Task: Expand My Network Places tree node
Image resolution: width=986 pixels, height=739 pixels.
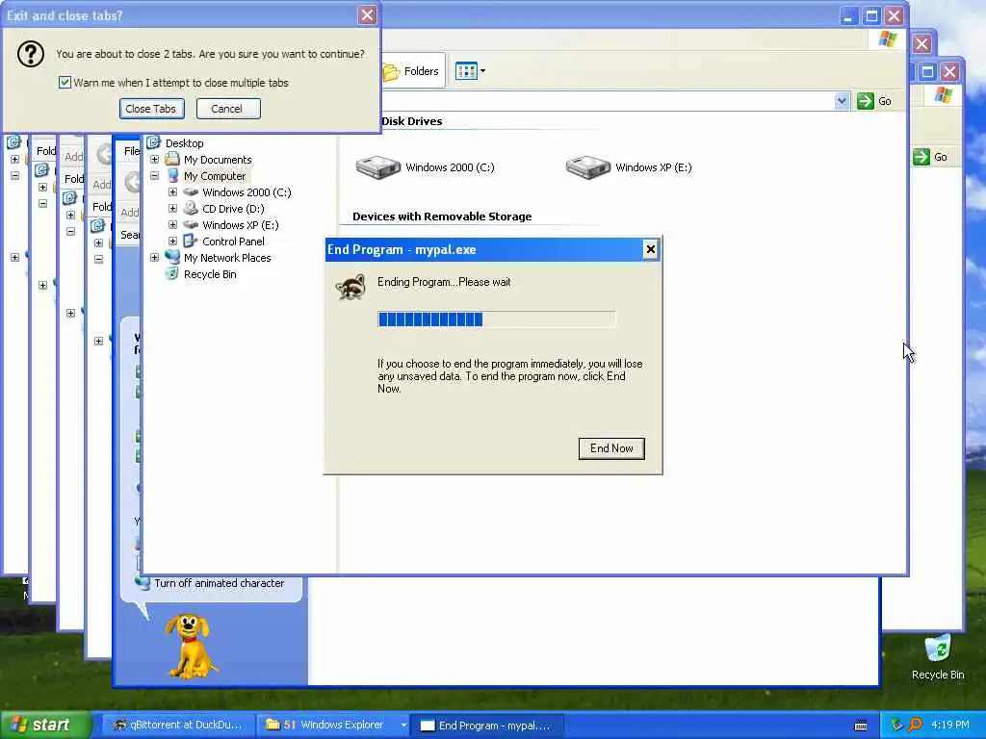Action: (x=154, y=258)
